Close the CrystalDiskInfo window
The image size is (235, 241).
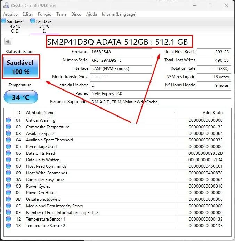tap(226, 6)
